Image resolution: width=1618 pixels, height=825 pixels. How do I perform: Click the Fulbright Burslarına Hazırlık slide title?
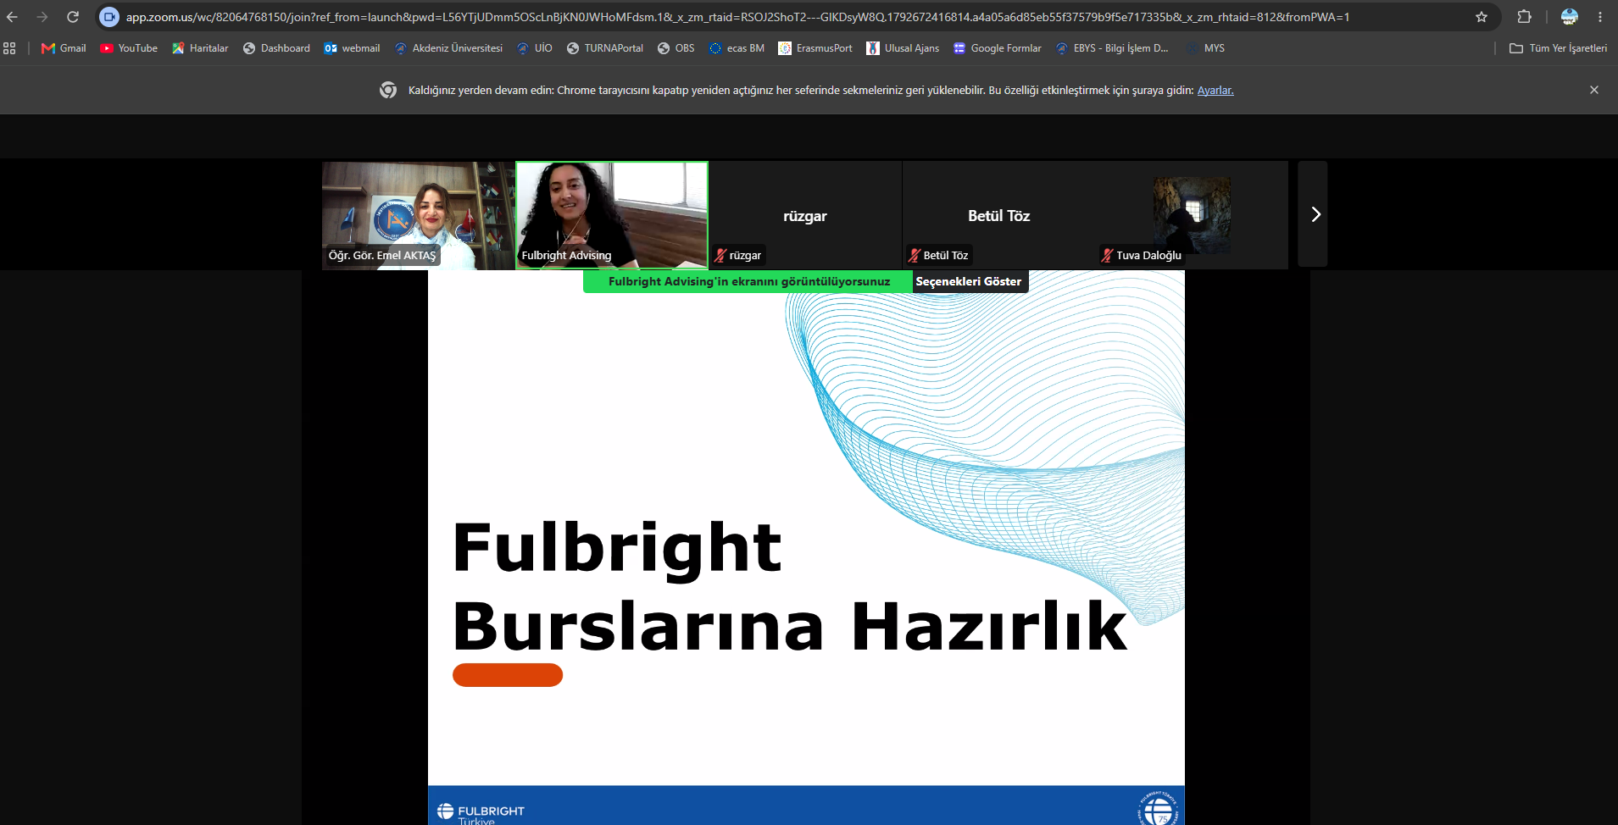[790, 586]
